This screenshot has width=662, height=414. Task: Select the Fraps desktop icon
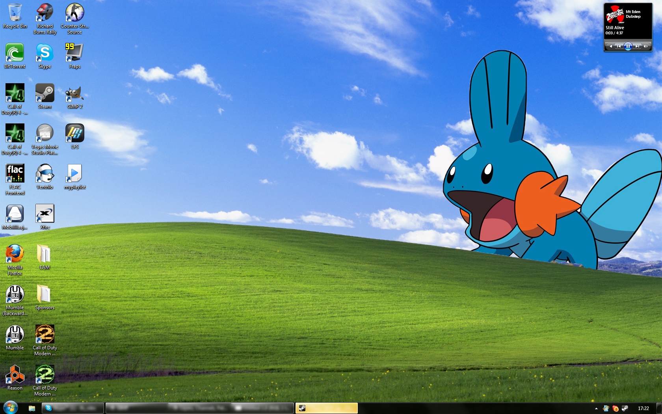pos(74,56)
